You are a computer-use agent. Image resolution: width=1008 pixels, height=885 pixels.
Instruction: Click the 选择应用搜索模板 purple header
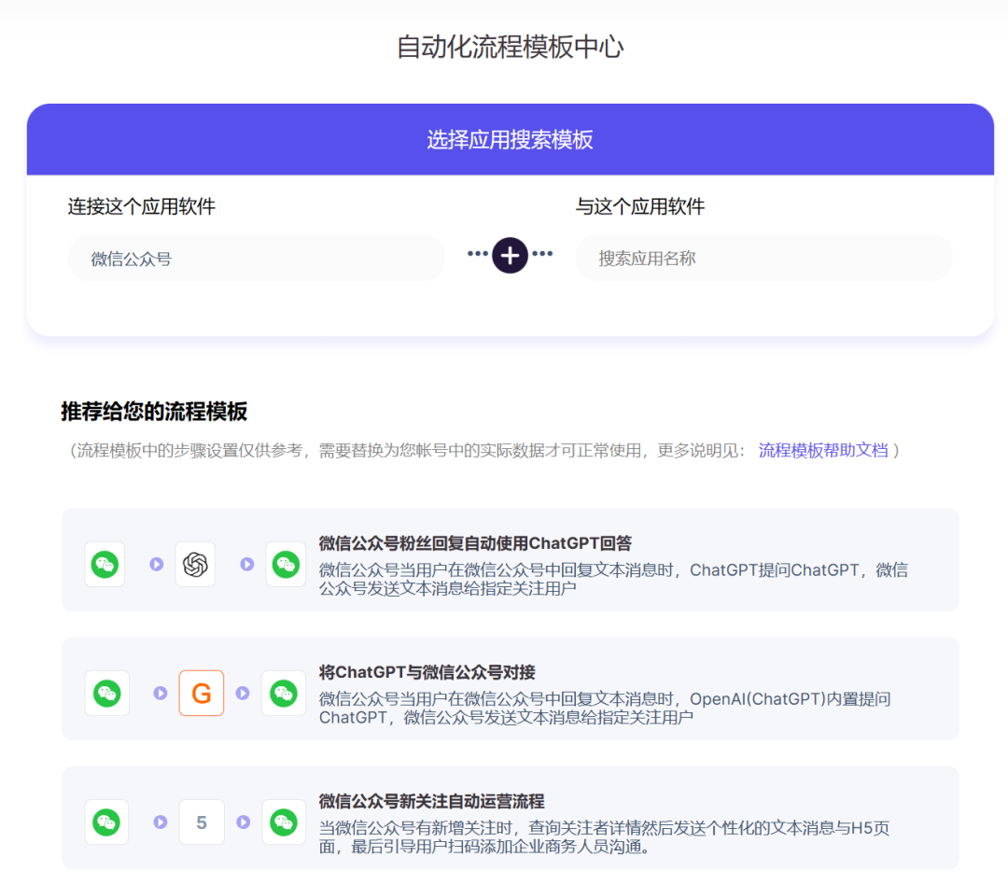(510, 140)
